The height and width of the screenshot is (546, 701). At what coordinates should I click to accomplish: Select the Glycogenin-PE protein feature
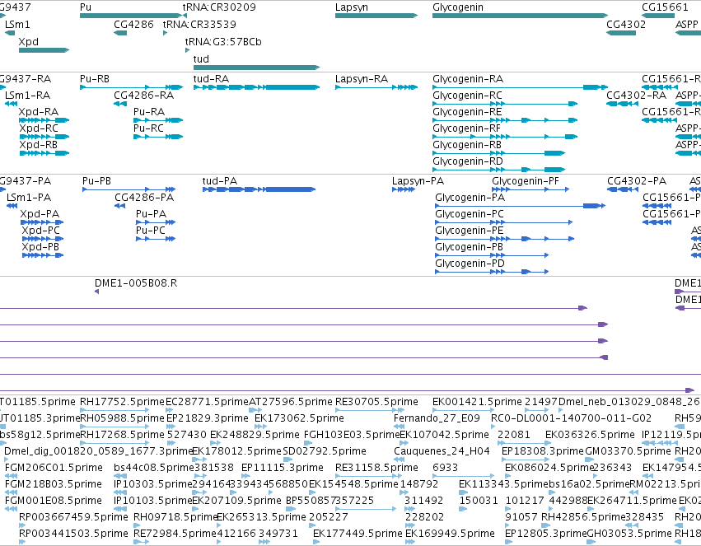tap(505, 239)
